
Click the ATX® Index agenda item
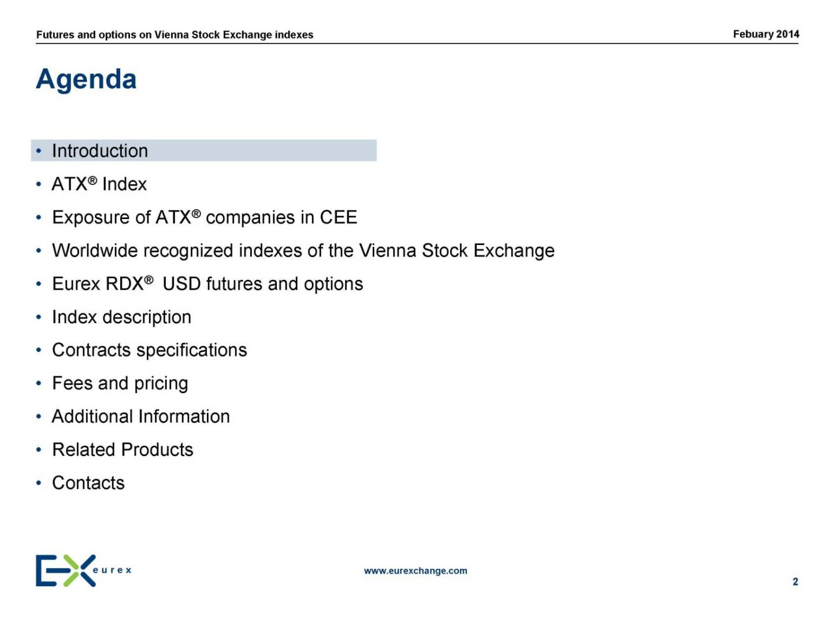[x=99, y=184]
